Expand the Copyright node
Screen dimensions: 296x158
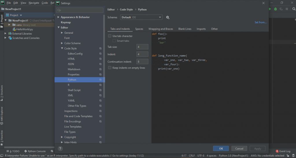[62, 137]
